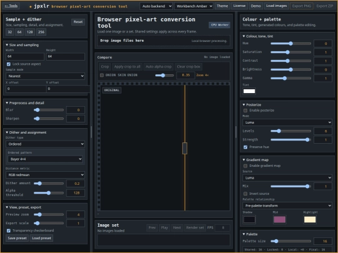Go back via the Tools link
The width and height of the screenshot is (338, 253).
pyautogui.click(x=11, y=6)
